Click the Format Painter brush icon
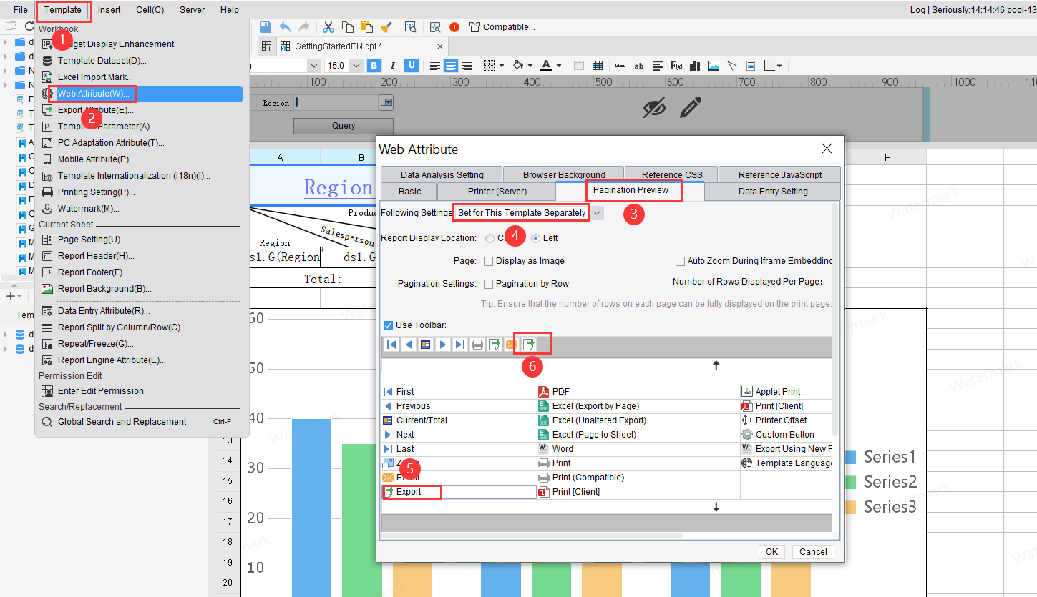 (x=387, y=26)
